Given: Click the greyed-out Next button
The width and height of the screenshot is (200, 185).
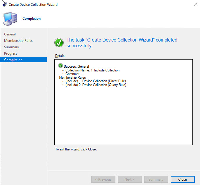Looking at the screenshot, I should (x=130, y=179).
